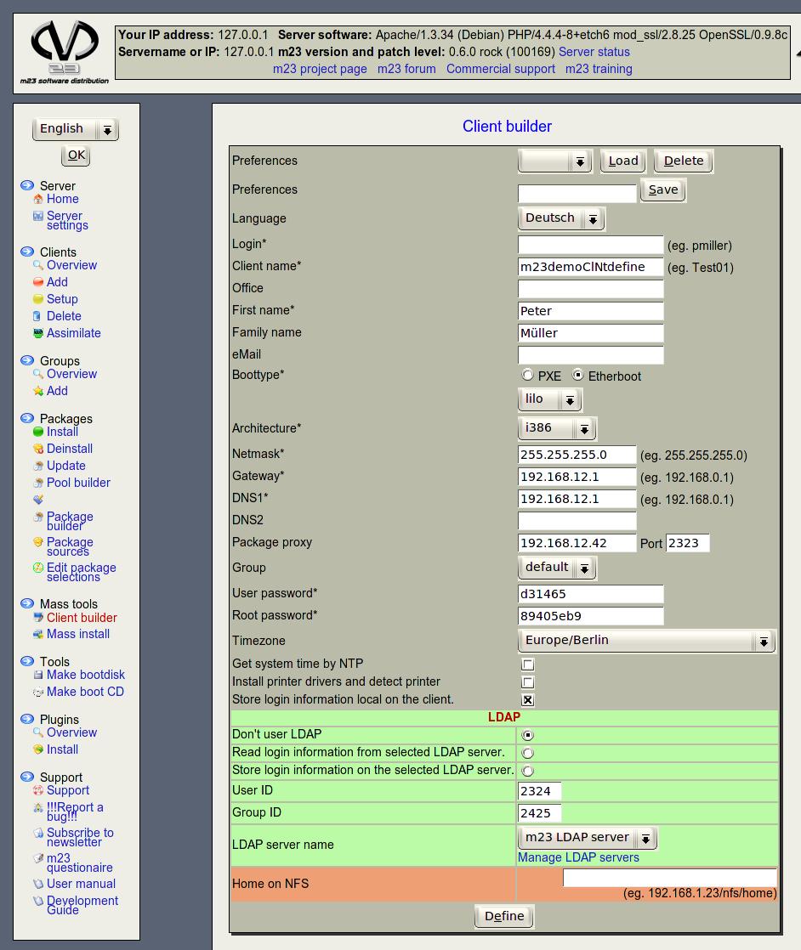This screenshot has width=801, height=950.
Task: Select the PXE boot type radio button
Action: [x=528, y=376]
